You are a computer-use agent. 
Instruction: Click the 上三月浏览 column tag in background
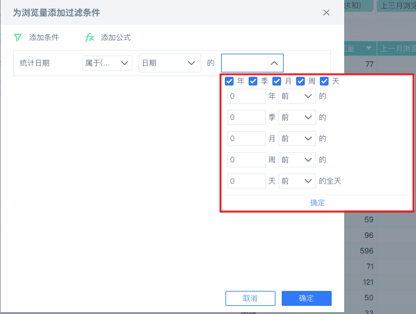397,6
